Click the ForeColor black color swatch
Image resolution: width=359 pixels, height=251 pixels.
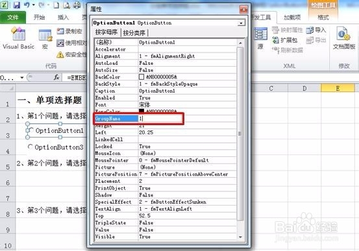(x=142, y=111)
